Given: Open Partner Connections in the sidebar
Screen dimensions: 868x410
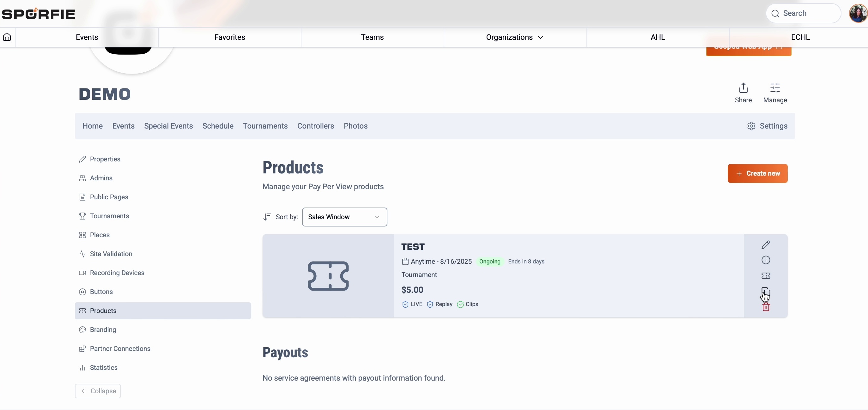Looking at the screenshot, I should click(120, 349).
